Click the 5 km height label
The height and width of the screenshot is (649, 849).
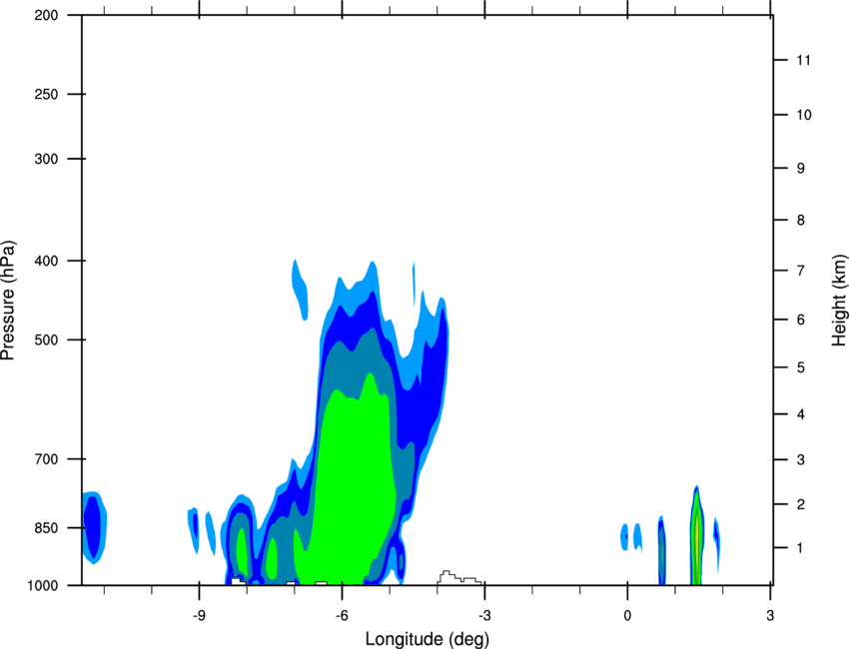click(x=801, y=368)
